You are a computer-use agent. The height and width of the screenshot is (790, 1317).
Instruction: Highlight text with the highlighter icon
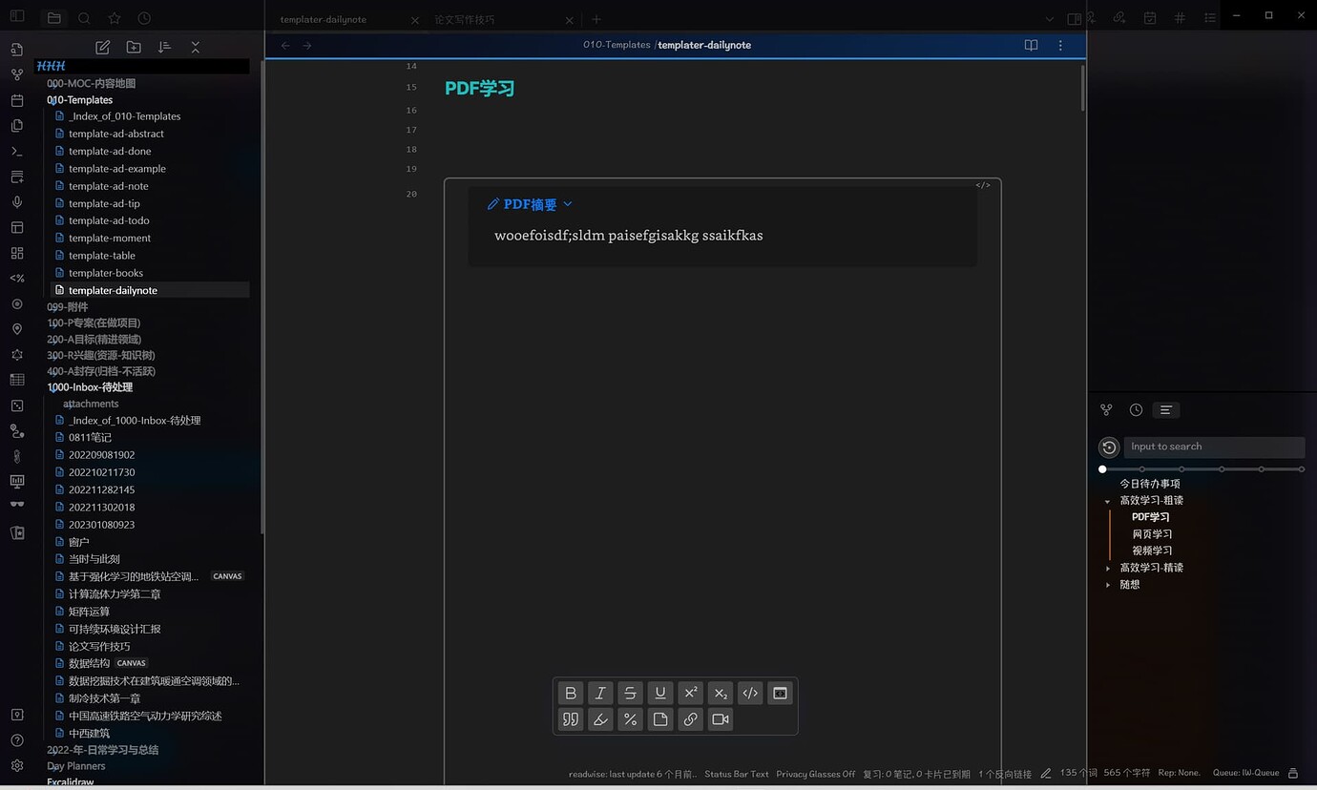[x=600, y=719]
